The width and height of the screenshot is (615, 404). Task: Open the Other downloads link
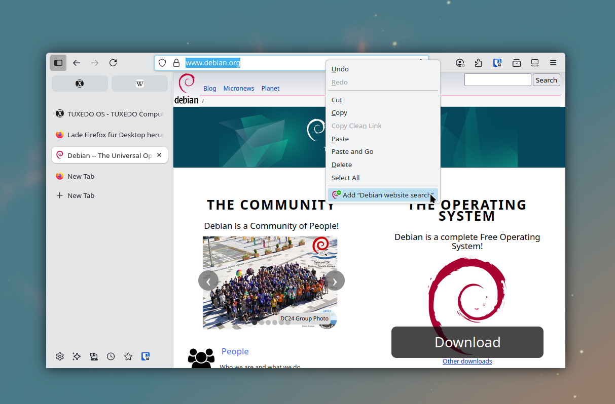[467, 361]
